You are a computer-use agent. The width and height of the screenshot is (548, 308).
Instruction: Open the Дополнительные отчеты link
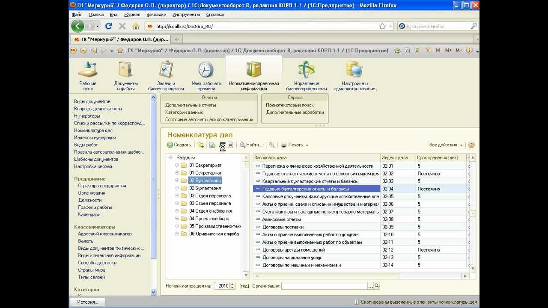191,105
